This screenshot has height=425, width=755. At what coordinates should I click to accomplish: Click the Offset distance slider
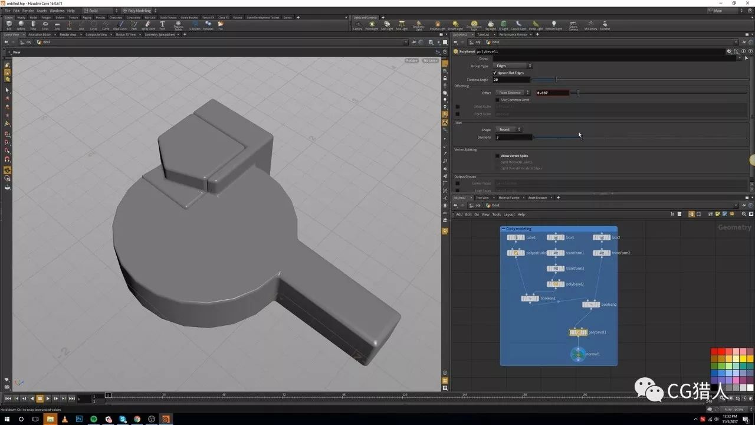click(659, 93)
